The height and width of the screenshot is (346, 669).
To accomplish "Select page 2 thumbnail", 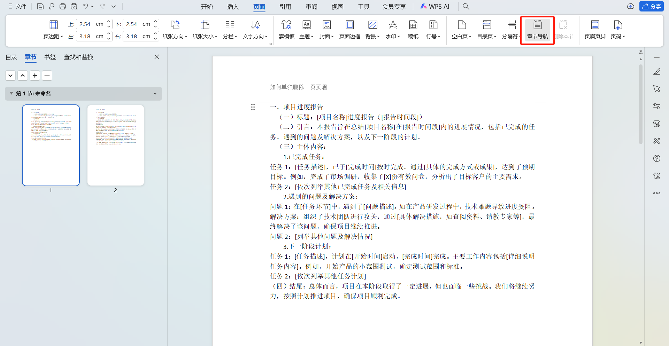I will (x=115, y=145).
